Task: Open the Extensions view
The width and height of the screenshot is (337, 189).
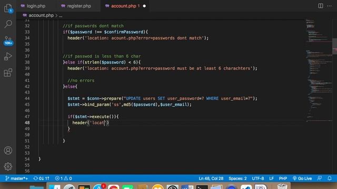Action: (8, 72)
